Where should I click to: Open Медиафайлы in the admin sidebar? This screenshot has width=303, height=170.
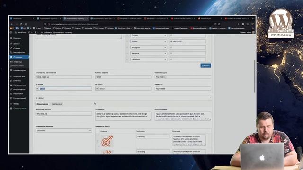pos(19,52)
